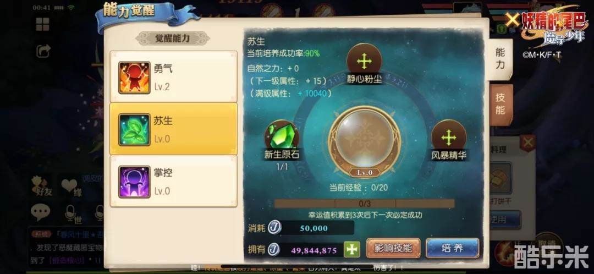Viewport: 594px width, 274px height.
Task: Close the 料理 panel with X
Action: (527, 143)
